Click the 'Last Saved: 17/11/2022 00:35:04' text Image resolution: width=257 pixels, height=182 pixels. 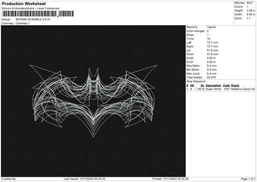(84, 179)
